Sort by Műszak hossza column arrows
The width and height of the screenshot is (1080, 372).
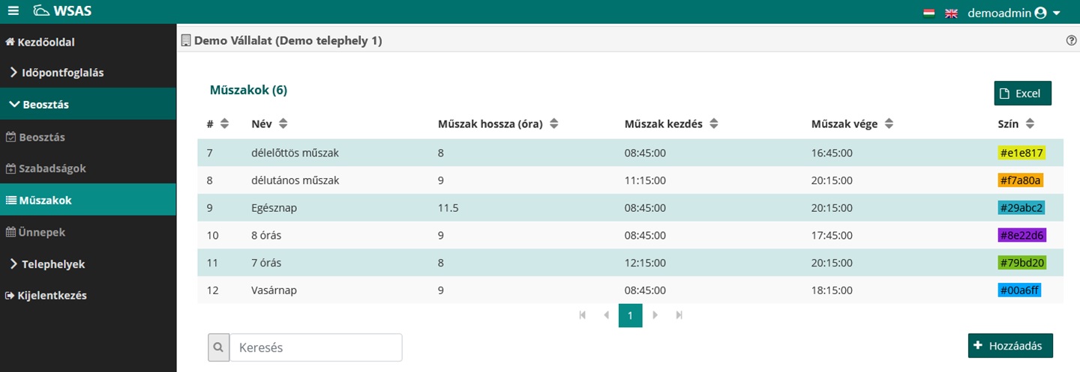click(553, 124)
